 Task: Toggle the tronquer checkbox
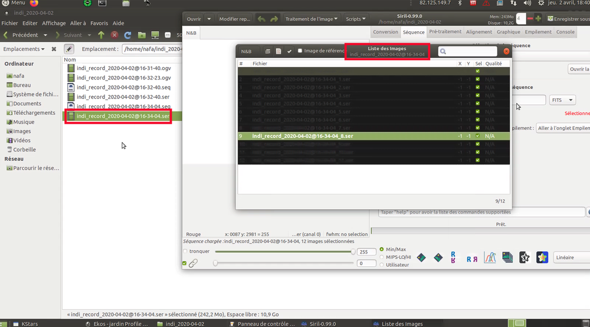[x=185, y=251]
